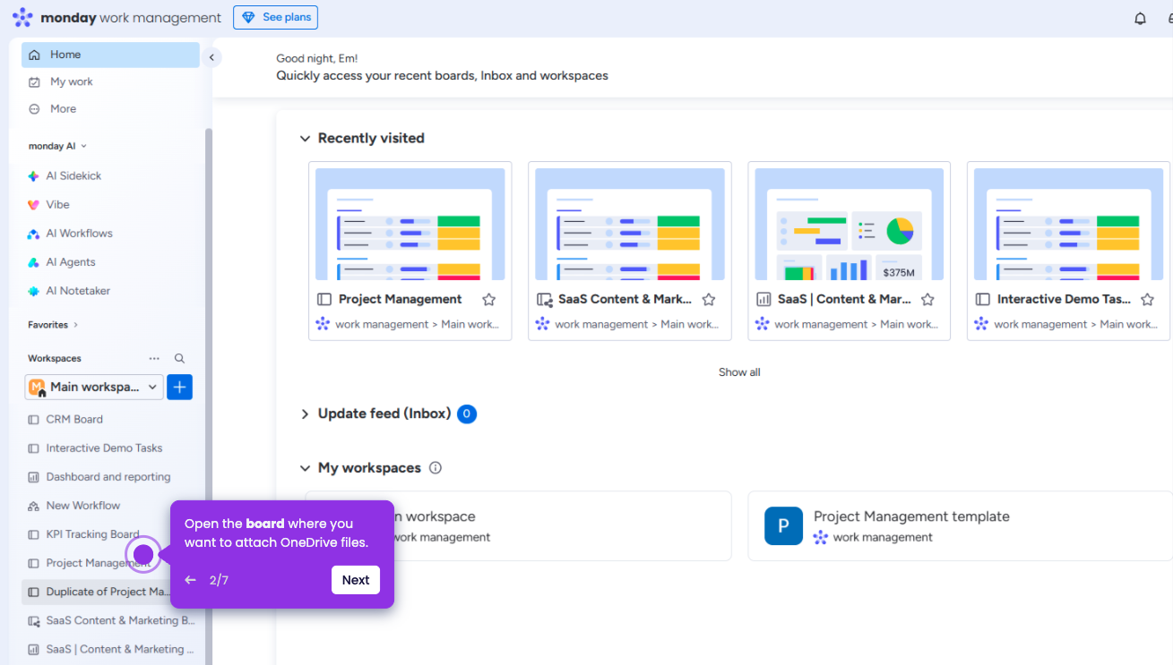Click the See plans button
Image resolution: width=1173 pixels, height=665 pixels.
click(276, 17)
